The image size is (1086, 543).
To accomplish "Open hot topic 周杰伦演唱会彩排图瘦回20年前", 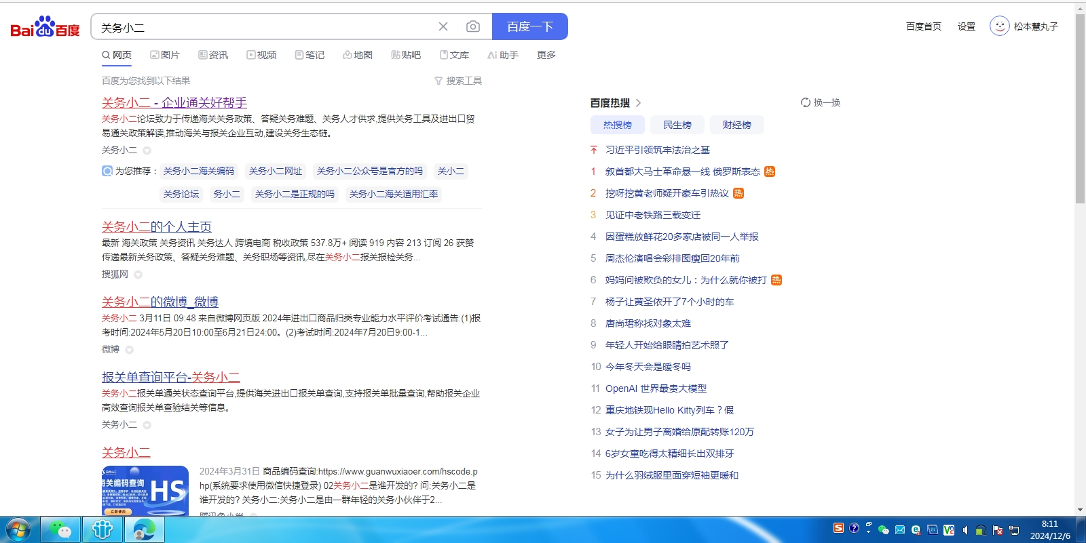I will [673, 258].
